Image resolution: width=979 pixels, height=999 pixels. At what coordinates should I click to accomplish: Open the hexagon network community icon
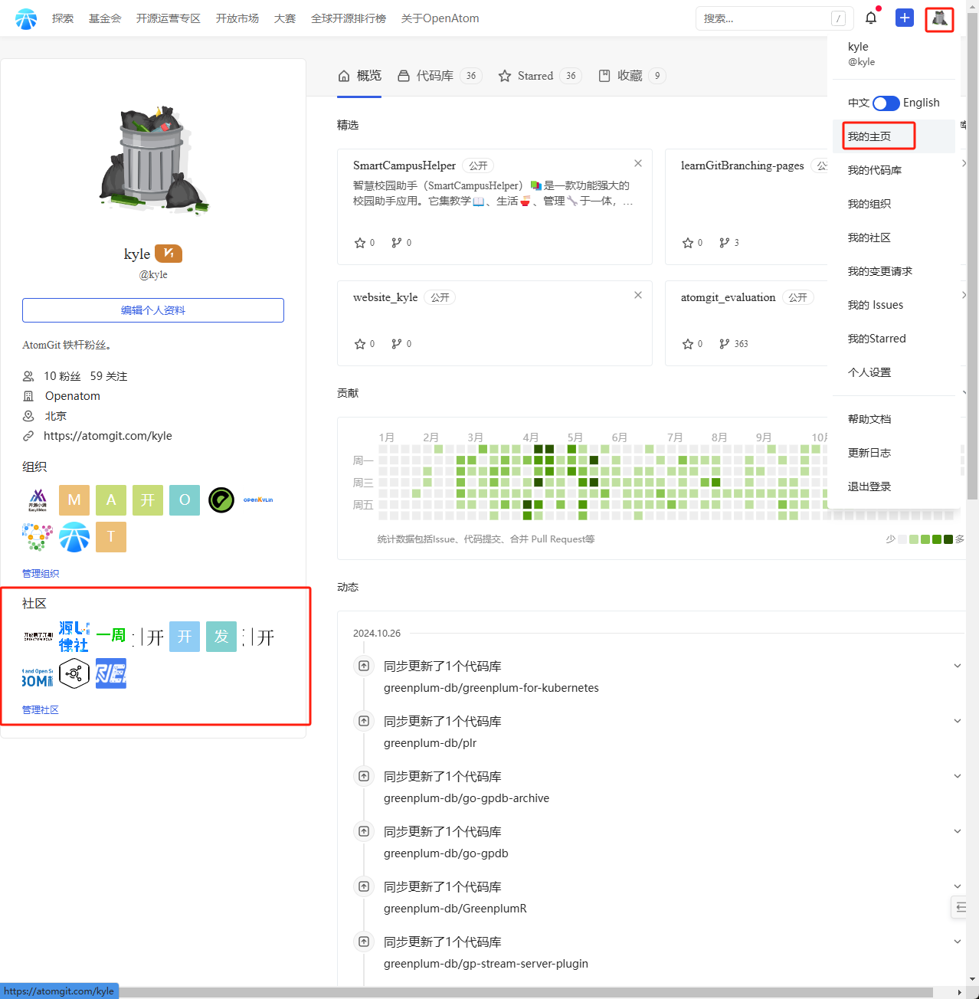point(74,673)
